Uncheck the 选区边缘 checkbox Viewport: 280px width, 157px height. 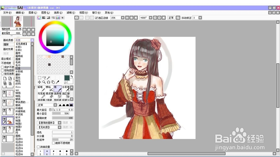[96, 18]
